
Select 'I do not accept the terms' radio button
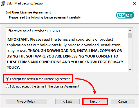pyautogui.click(x=7, y=86)
